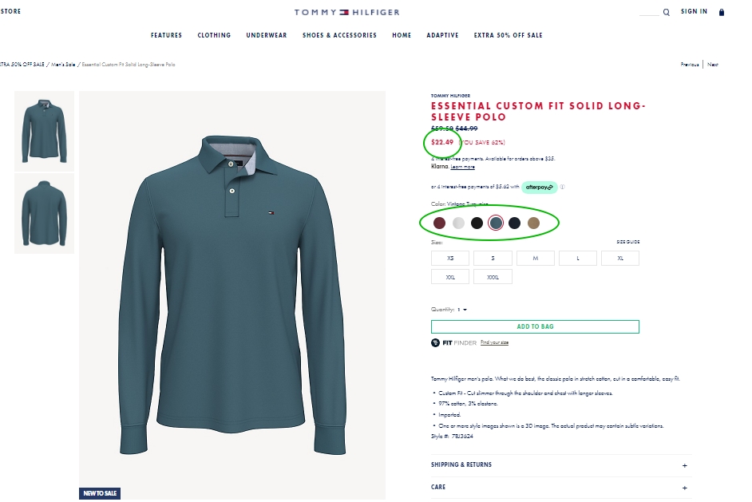The width and height of the screenshot is (752, 502).
Task: Click the search magnifier icon
Action: 667,12
